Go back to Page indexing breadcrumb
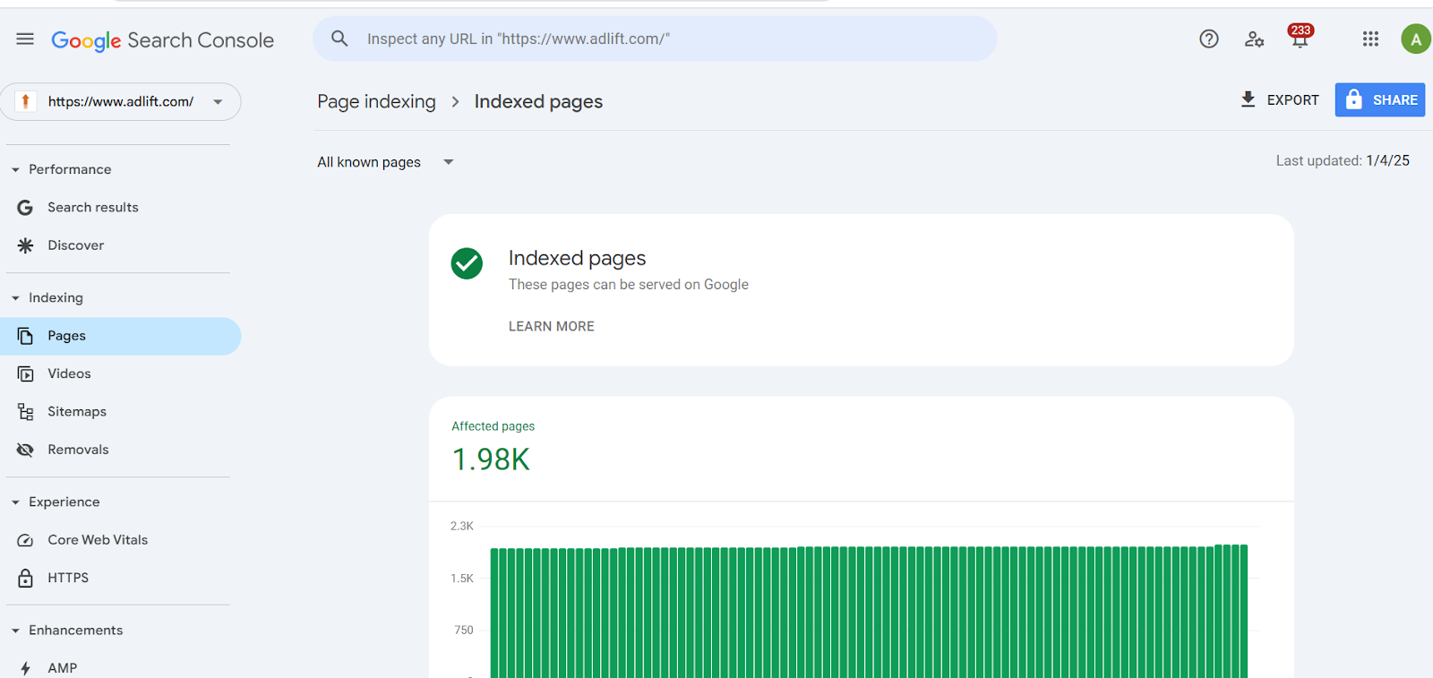 tap(376, 101)
